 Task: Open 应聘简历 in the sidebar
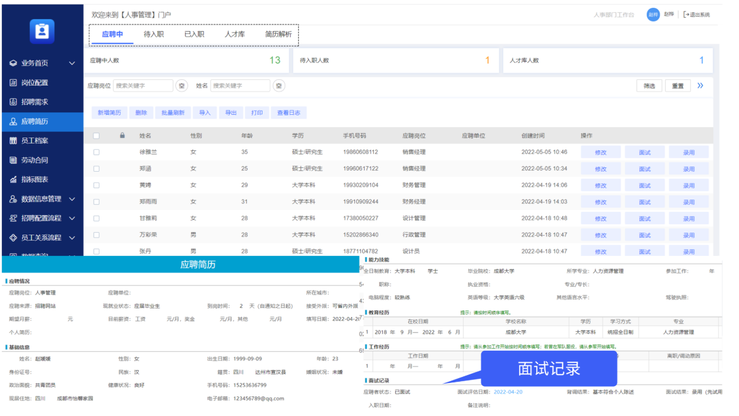tap(42, 122)
